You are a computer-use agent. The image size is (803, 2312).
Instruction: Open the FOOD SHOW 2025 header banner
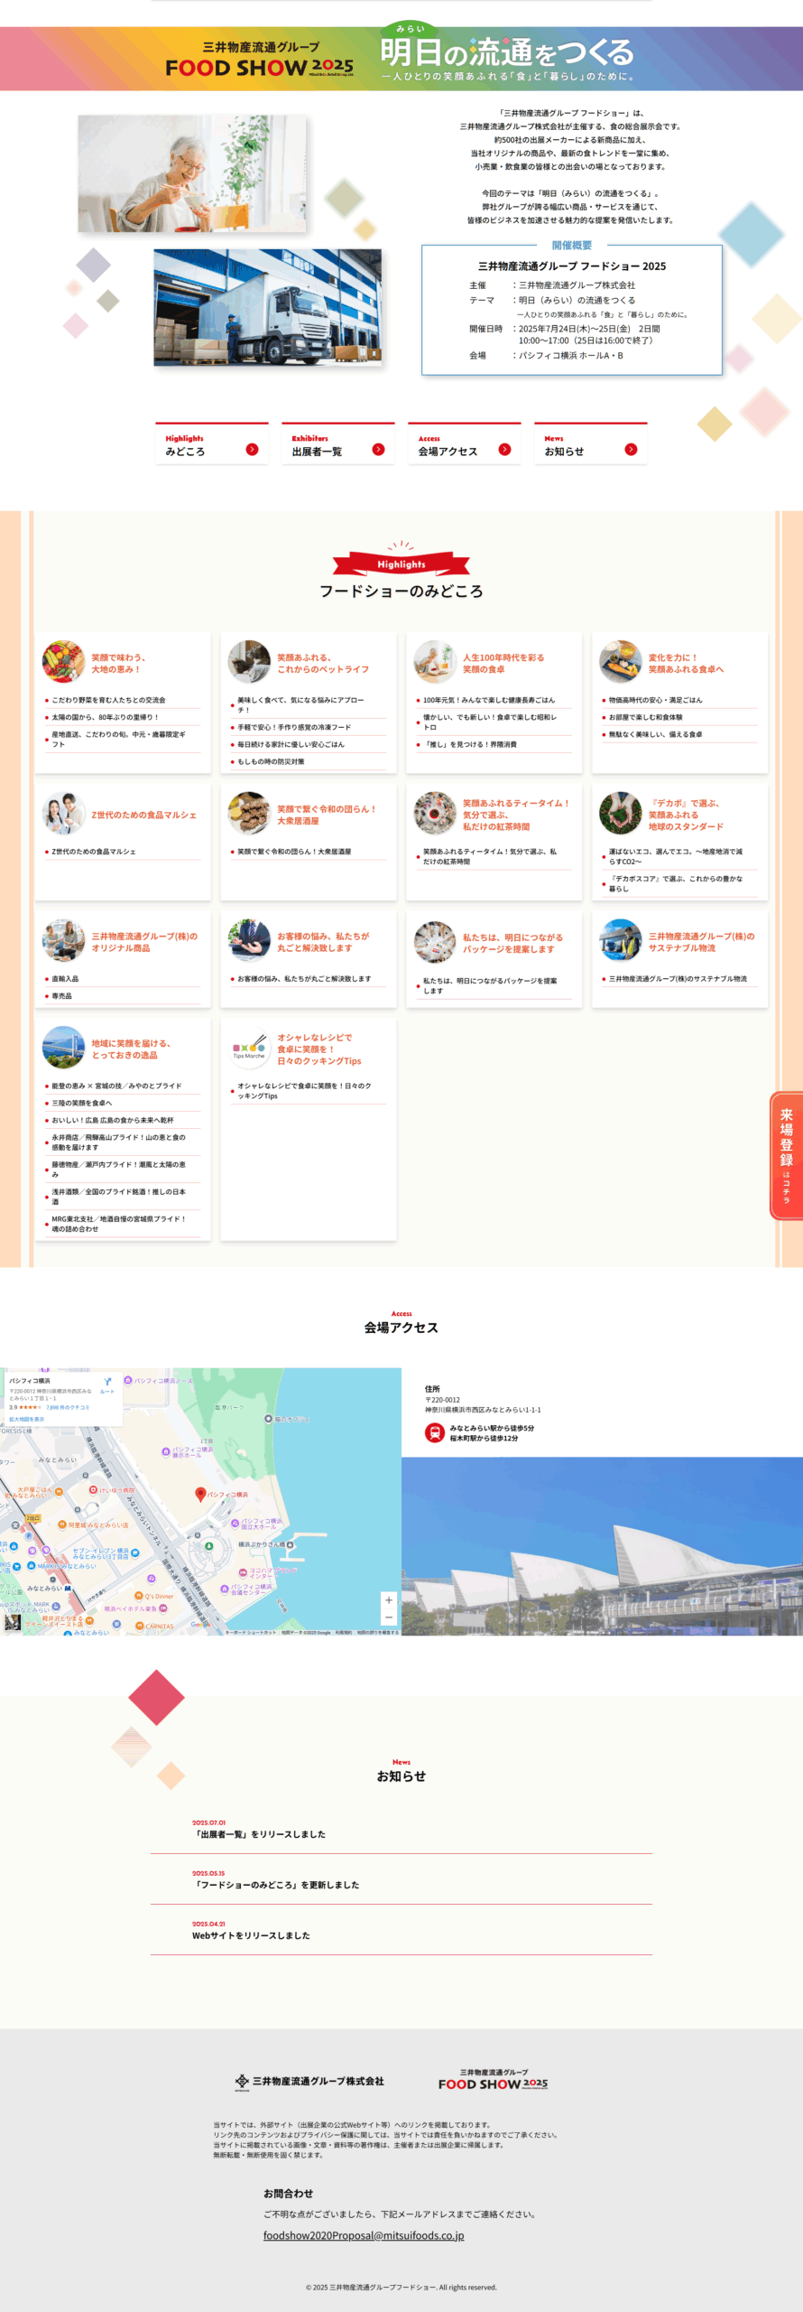401,59
